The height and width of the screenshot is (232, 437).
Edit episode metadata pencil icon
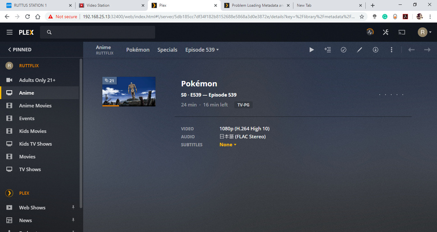(359, 50)
